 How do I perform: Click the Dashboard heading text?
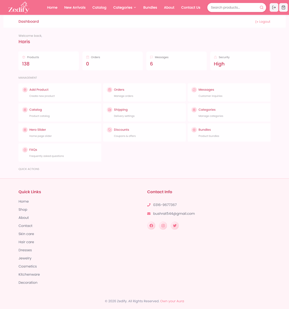pyautogui.click(x=29, y=21)
